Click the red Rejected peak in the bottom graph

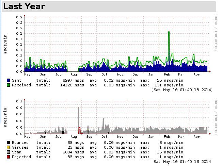pos(80,129)
